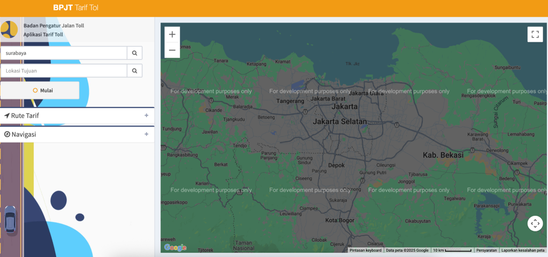Click BPJT Tarif Tol header title
The image size is (548, 257).
[x=75, y=8]
